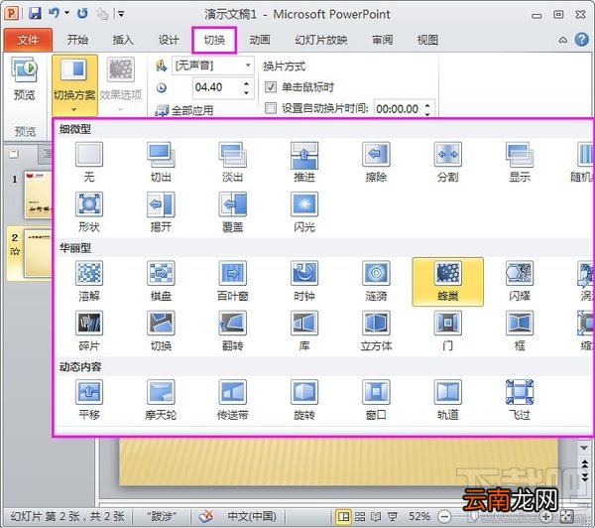Viewport: 595px width, 528px height.
Task: Pick the 推进 push transition
Action: [304, 162]
